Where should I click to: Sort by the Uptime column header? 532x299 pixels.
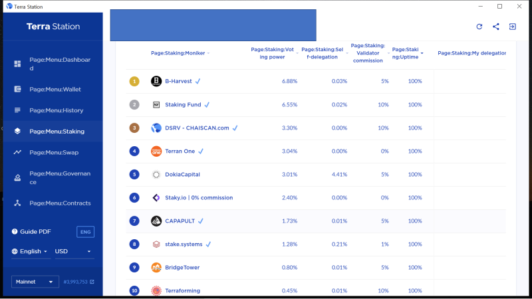408,53
